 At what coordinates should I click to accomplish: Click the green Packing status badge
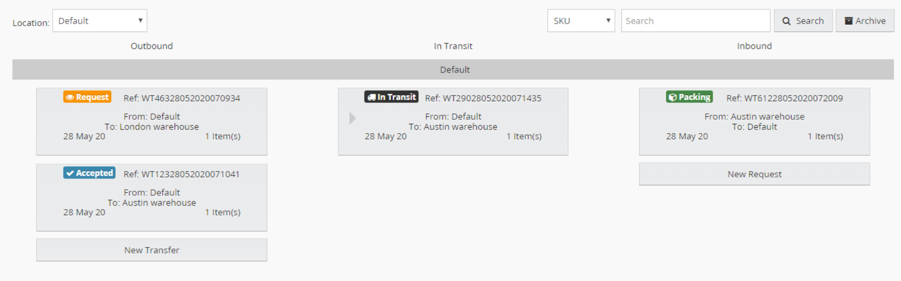point(689,97)
